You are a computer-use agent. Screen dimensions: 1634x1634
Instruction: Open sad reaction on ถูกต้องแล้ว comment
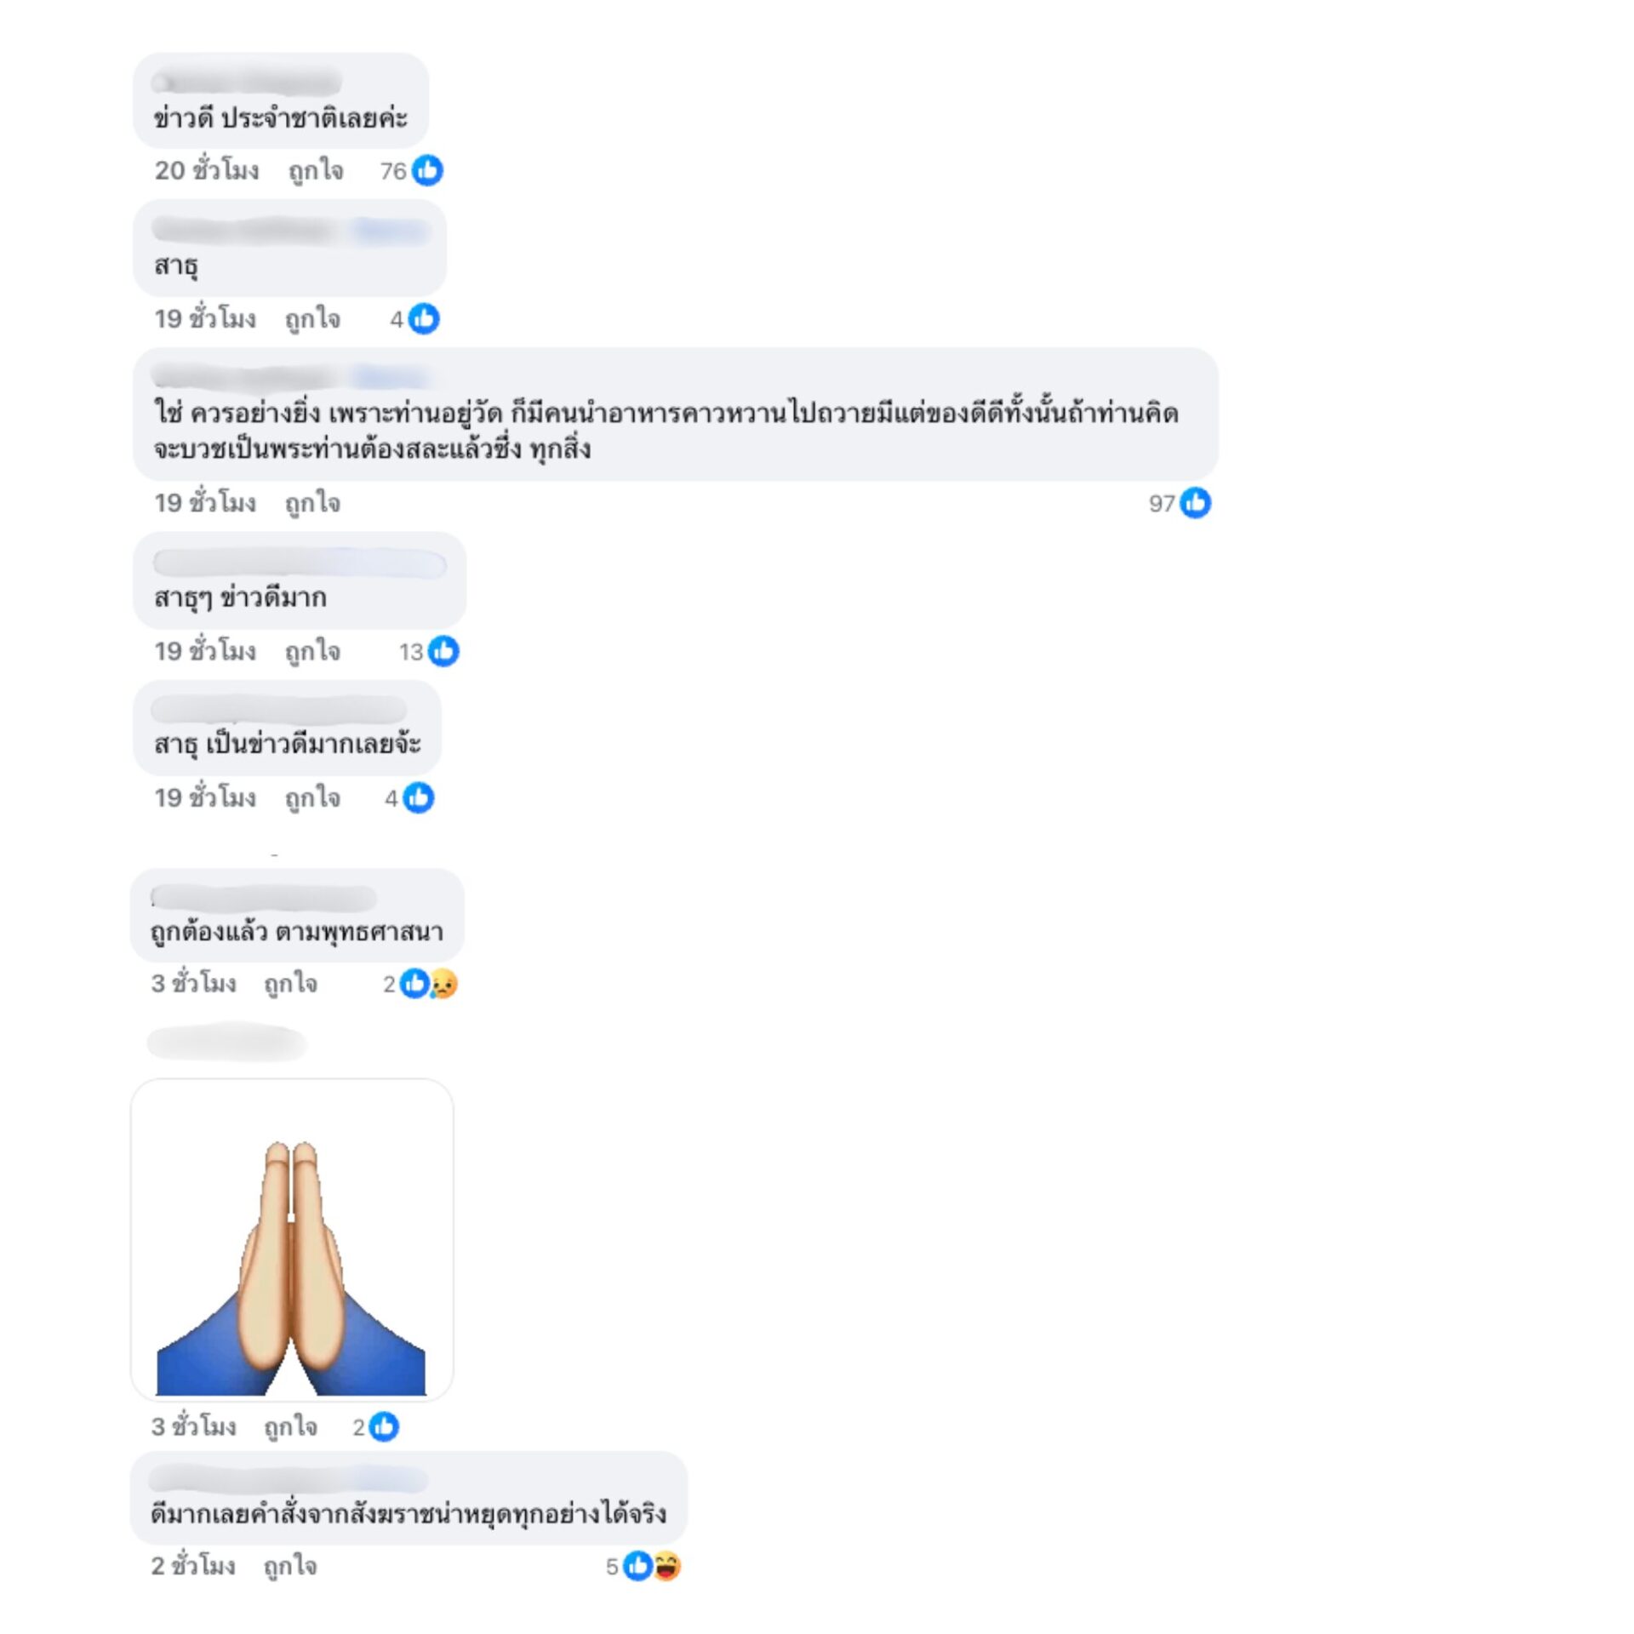[444, 984]
